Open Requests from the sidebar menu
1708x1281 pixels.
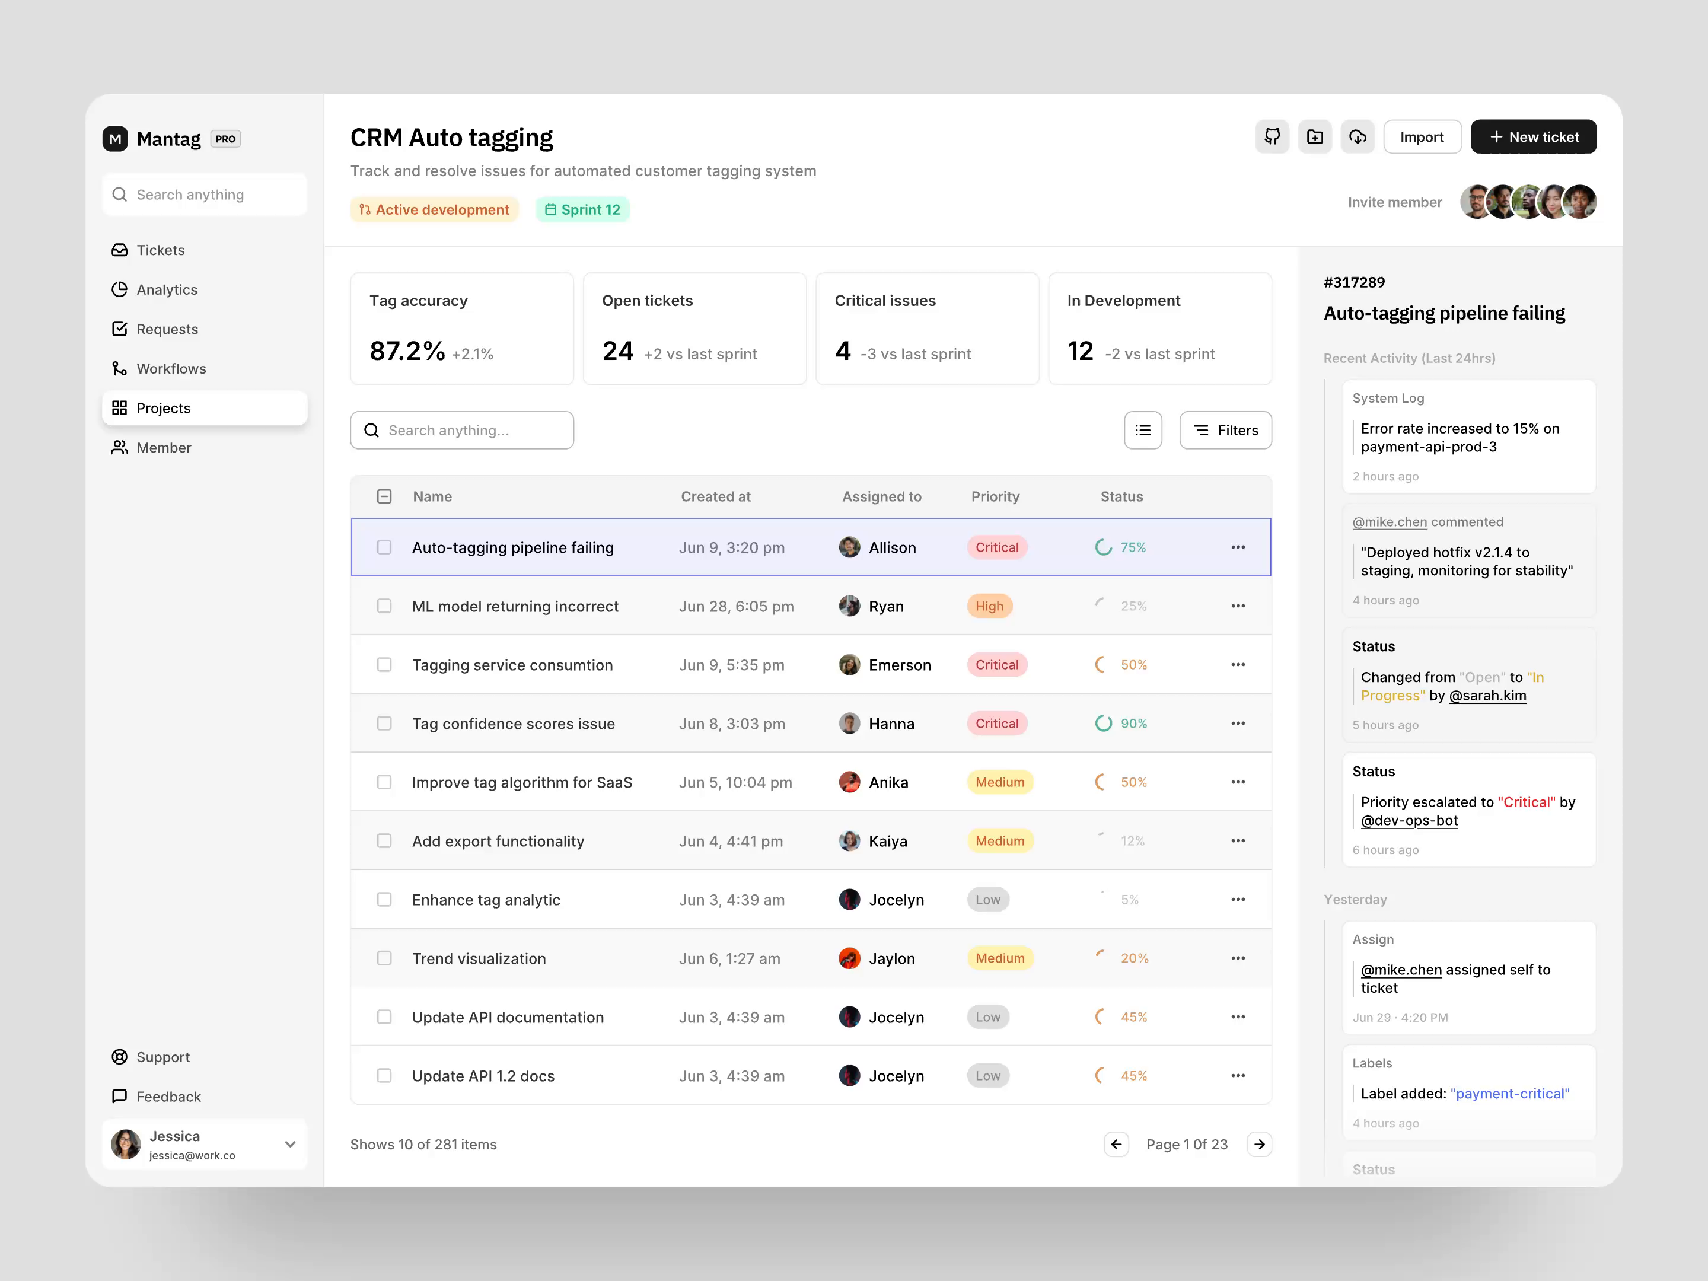(167, 329)
